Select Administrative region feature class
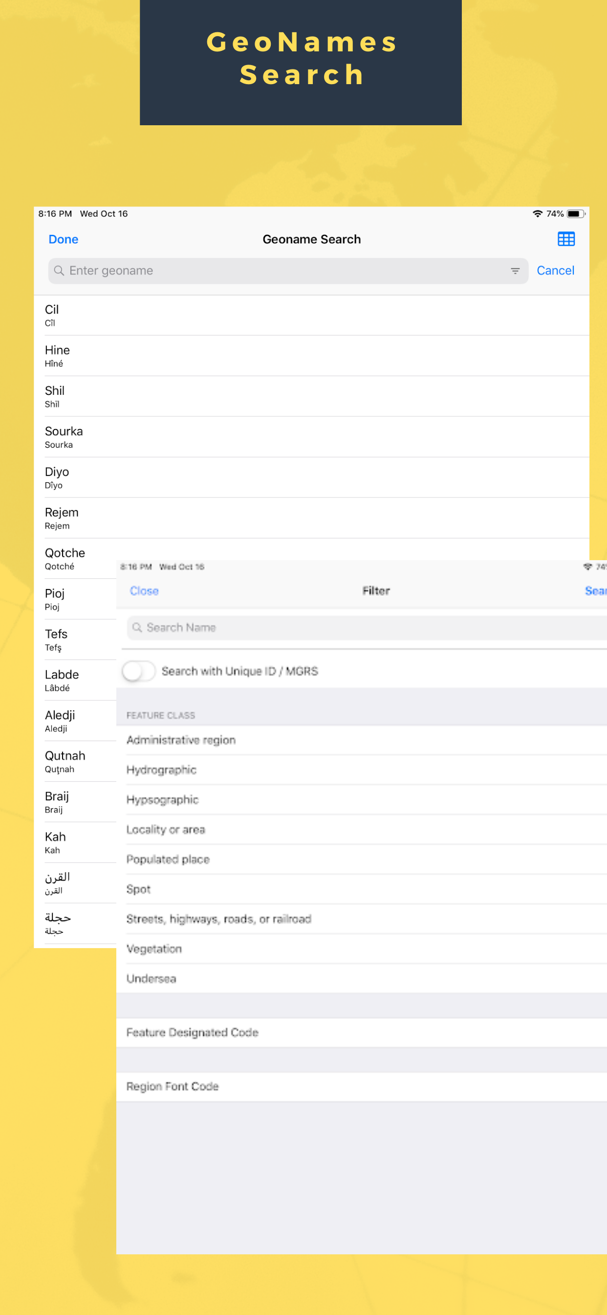This screenshot has height=1315, width=607. tap(362, 740)
